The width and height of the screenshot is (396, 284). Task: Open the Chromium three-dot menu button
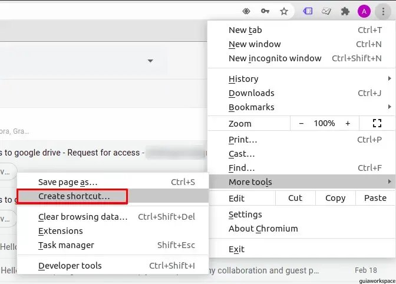point(383,11)
